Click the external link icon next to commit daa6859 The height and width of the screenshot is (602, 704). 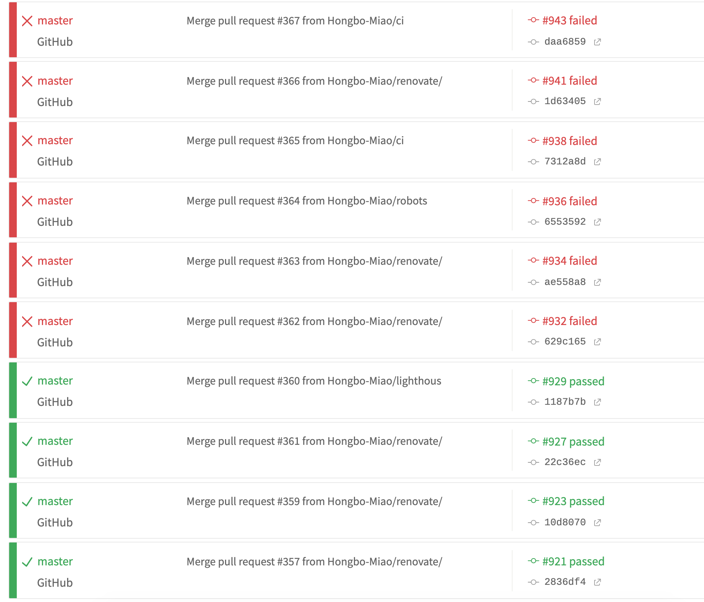(x=598, y=41)
